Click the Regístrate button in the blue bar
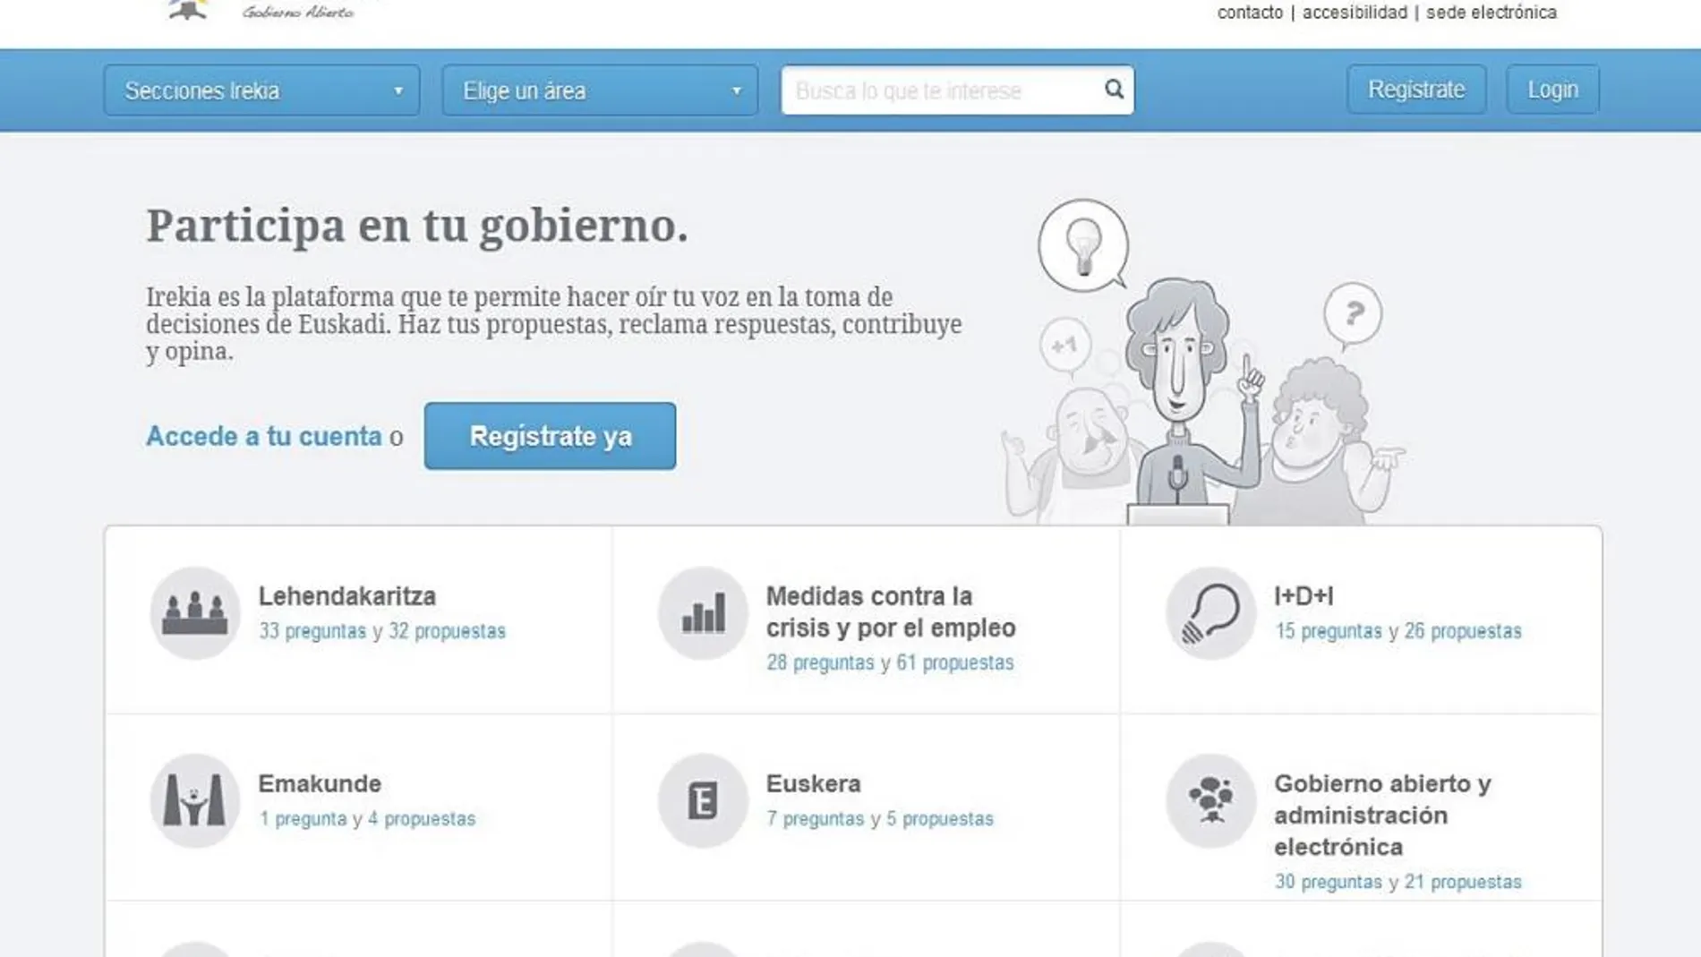Viewport: 1701px width, 957px height. 1416,90
